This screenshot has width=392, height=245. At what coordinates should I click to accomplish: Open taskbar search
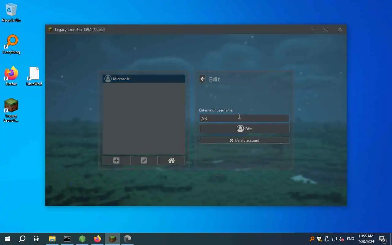(x=22, y=239)
